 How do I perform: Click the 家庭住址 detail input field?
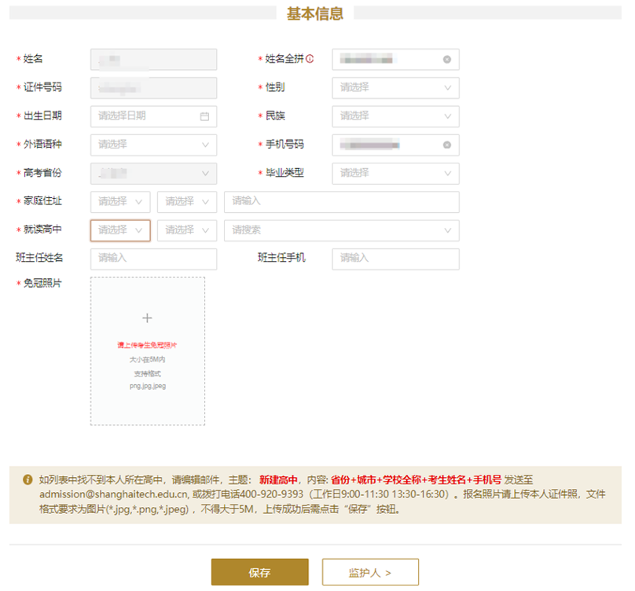click(341, 201)
